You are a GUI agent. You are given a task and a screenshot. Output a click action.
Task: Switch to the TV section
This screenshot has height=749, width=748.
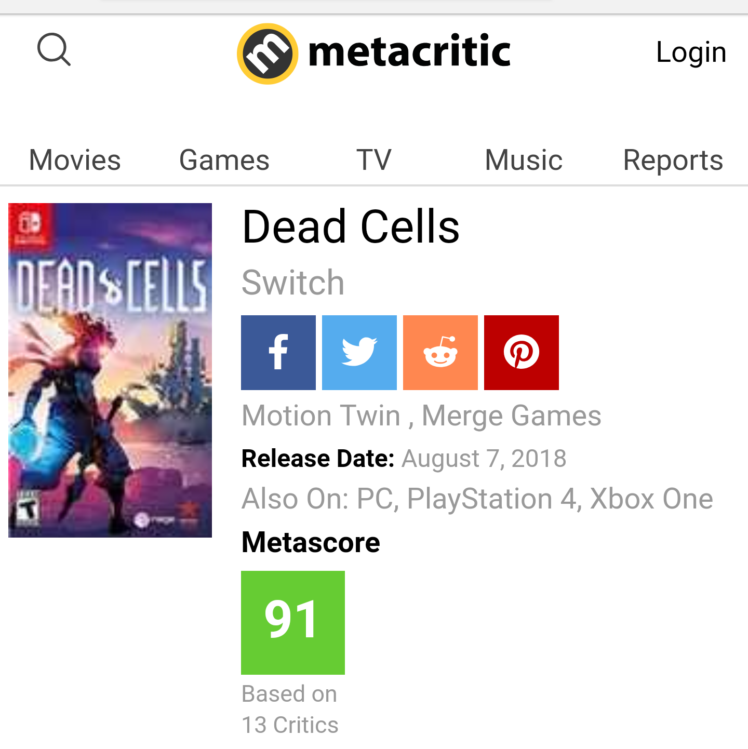point(373,160)
